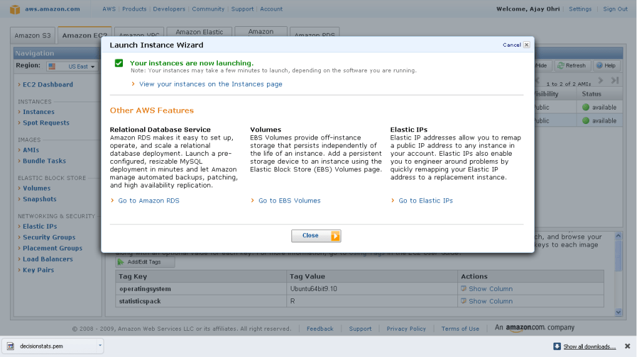Click Show Column icon for operatingsystem tag
Image resolution: width=639 pixels, height=357 pixels.
click(x=464, y=288)
